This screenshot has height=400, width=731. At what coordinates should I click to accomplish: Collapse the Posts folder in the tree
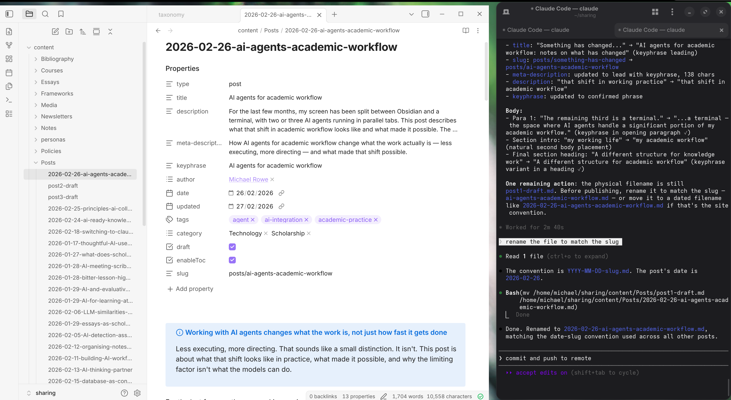[36, 163]
